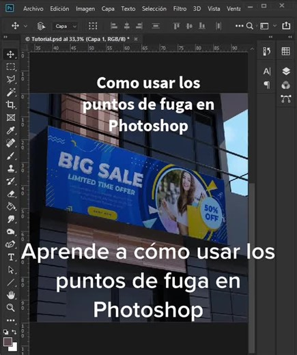Align vertical centers in options bar
This screenshot has width=297, height=355.
coord(189,26)
